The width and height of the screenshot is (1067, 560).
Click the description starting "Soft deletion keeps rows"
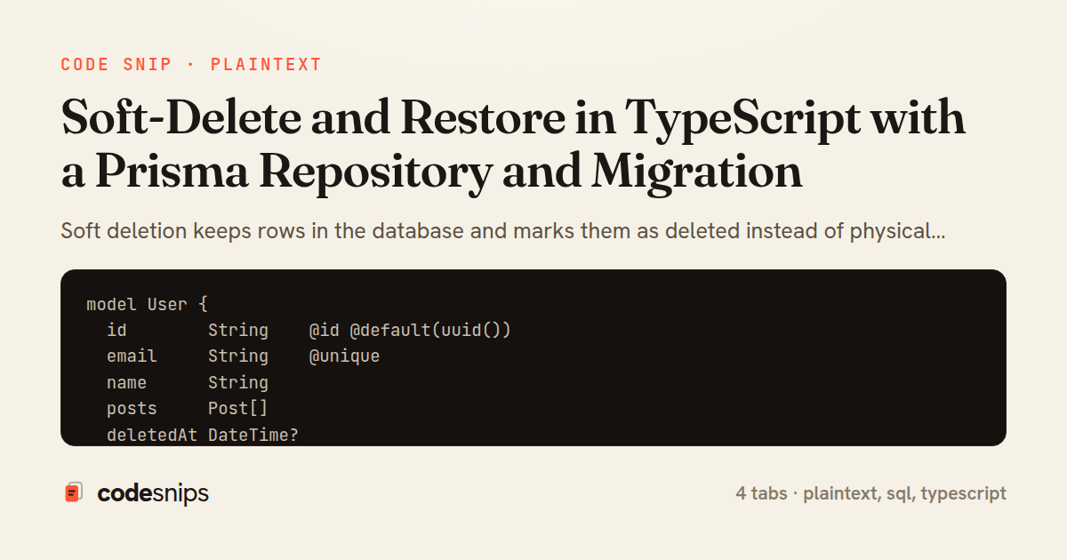pyautogui.click(x=503, y=232)
